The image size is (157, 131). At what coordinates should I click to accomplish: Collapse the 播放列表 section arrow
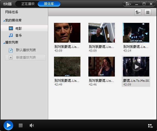4,43
